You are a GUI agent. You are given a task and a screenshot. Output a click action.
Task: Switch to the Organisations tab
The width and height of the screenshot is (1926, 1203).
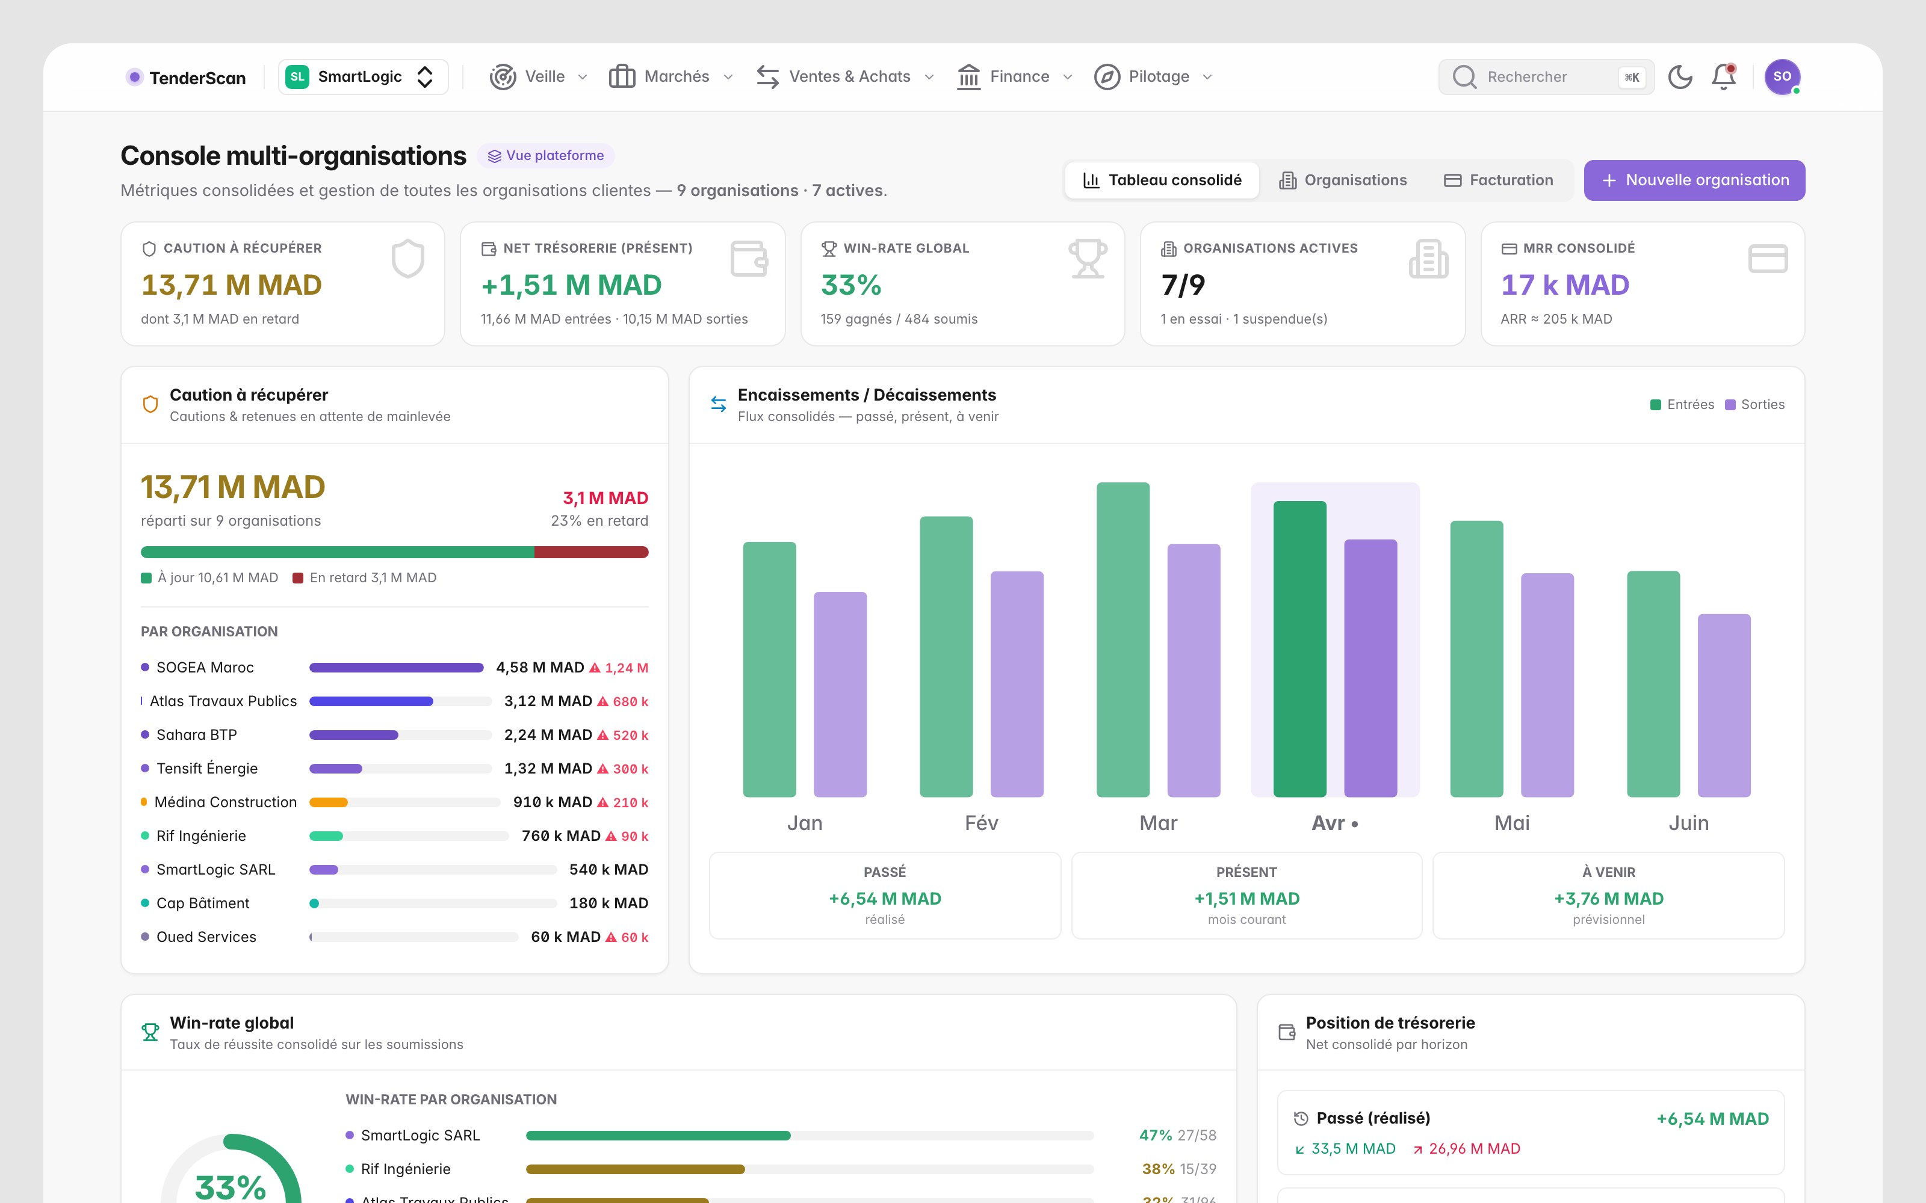pos(1343,180)
